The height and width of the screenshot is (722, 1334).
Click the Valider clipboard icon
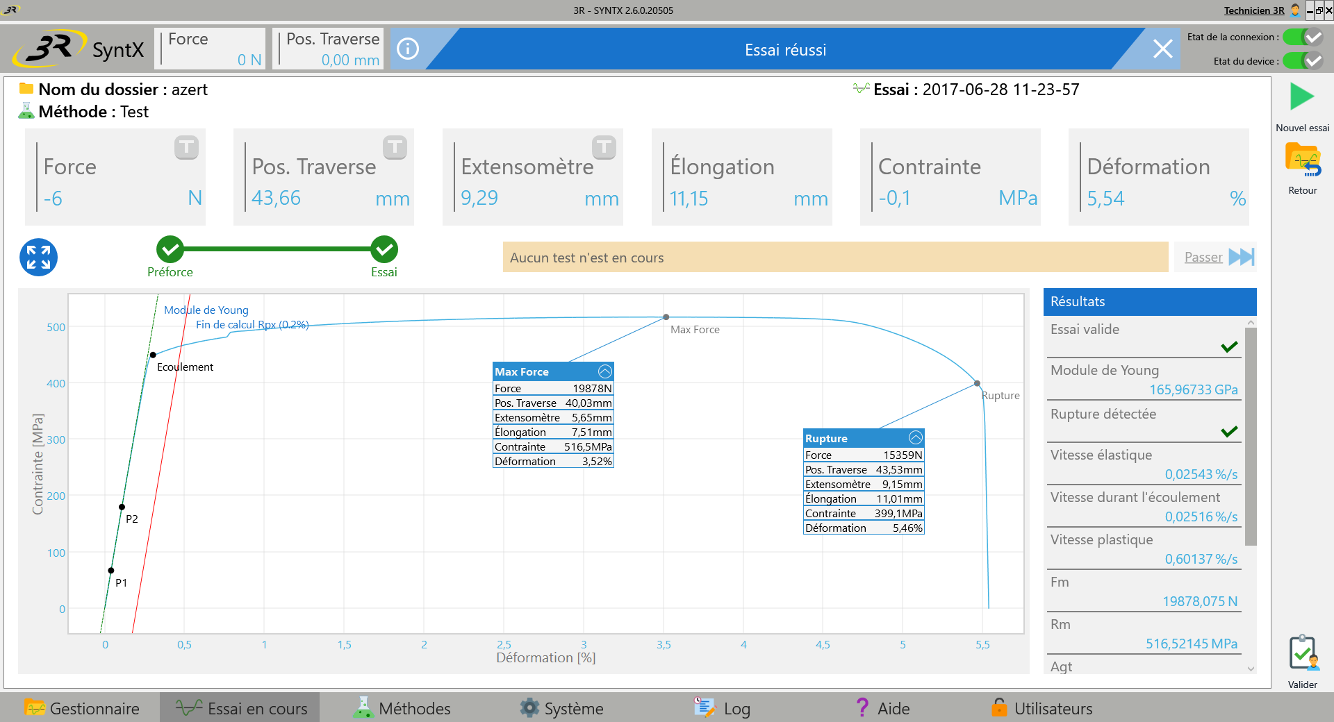1303,653
